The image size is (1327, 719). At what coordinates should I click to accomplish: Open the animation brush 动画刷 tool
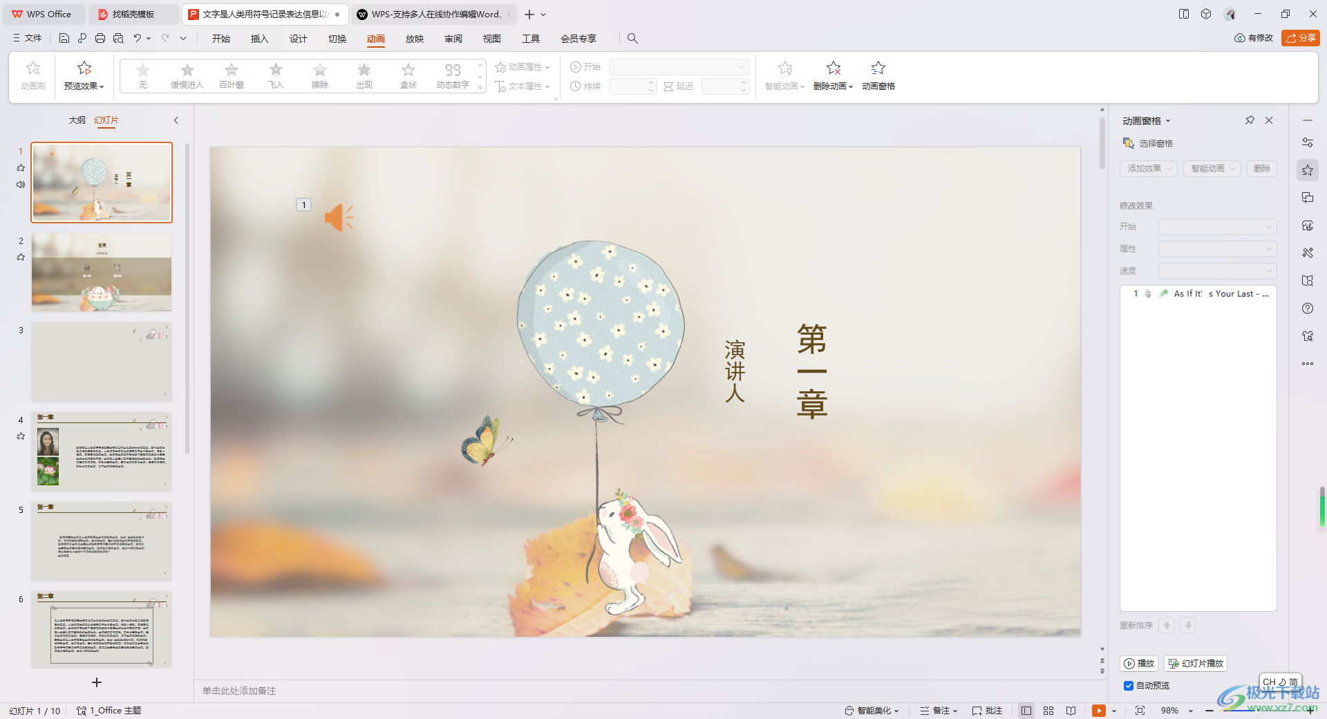[33, 76]
